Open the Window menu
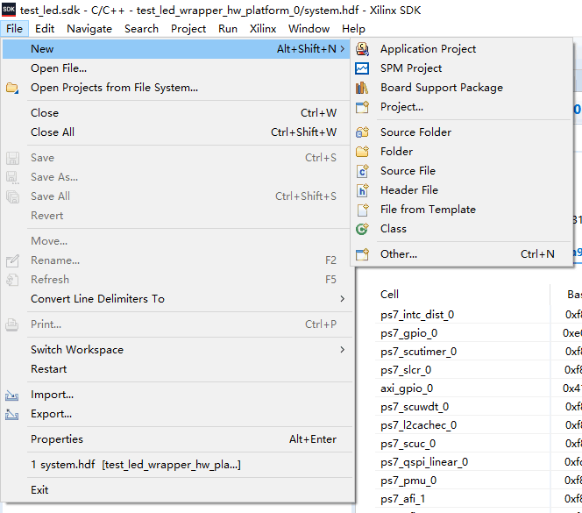 click(x=309, y=29)
